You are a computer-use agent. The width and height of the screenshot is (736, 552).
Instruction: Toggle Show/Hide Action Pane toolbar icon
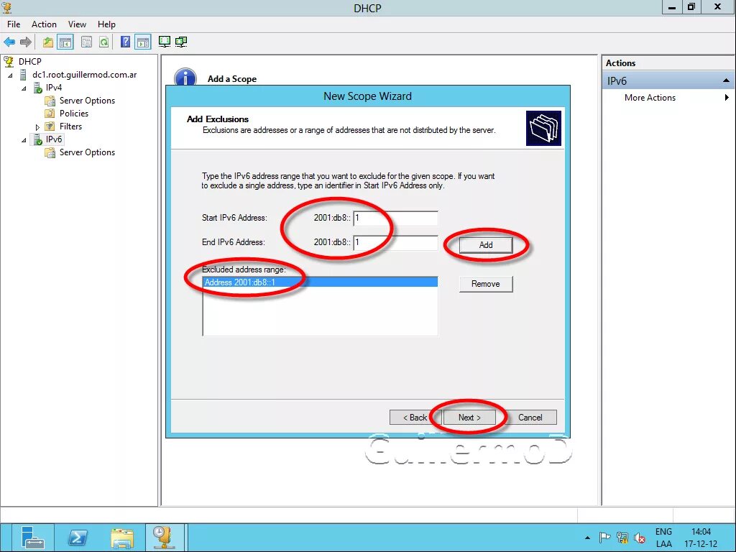pos(143,42)
